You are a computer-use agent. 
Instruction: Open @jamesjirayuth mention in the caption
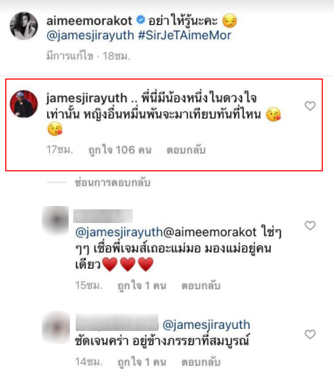click(x=90, y=35)
